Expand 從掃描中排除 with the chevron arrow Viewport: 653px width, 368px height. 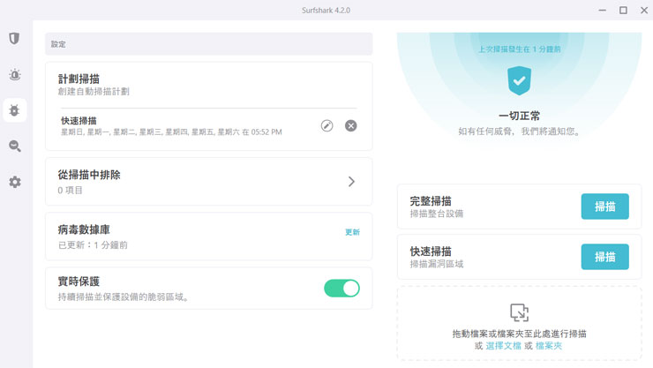[x=350, y=181]
